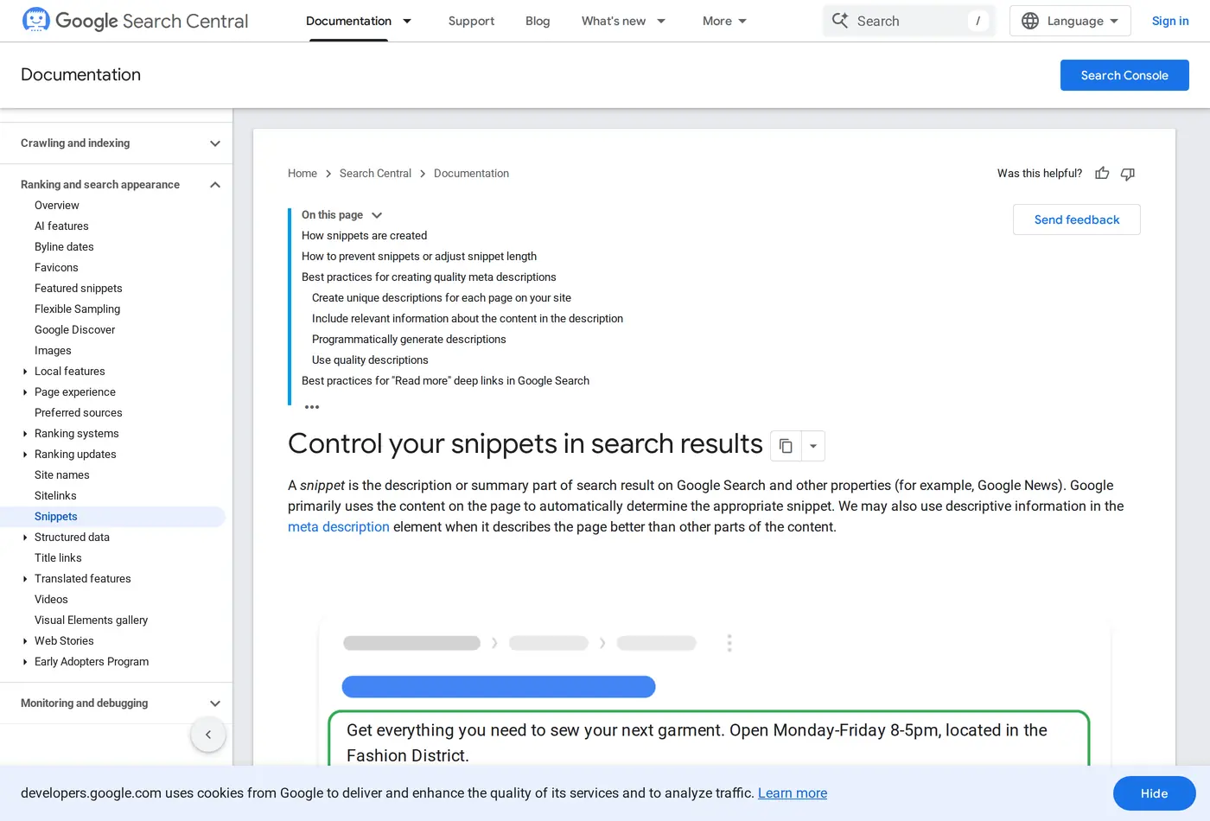Open the Favicons sidebar page

(56, 268)
